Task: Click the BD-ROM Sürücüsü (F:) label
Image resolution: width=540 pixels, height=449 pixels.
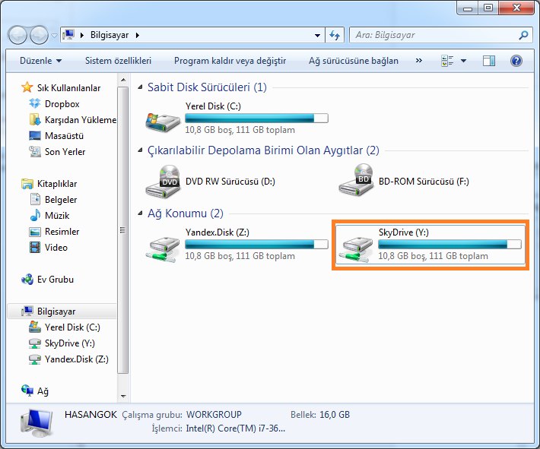Action: point(424,182)
